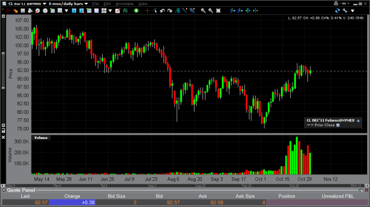Open chart configuration wrench icon
Image resolution: width=370 pixels, height=207 pixels.
click(x=345, y=11)
